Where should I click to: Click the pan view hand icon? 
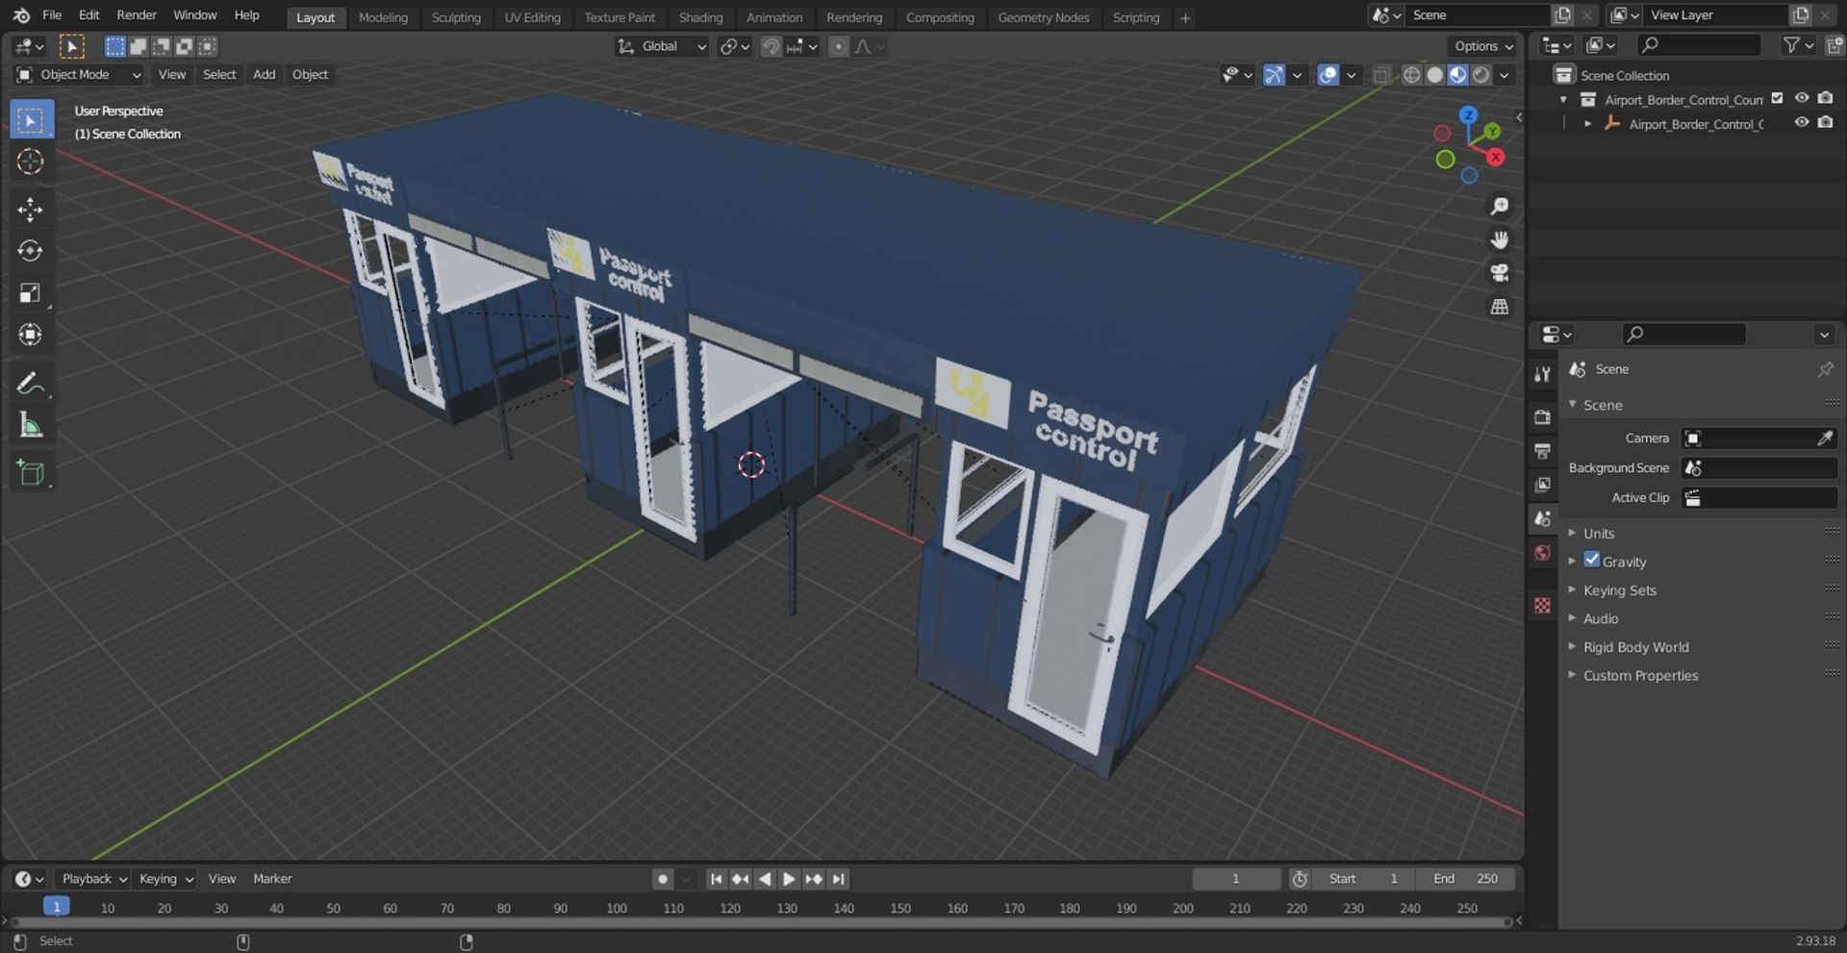[1499, 239]
